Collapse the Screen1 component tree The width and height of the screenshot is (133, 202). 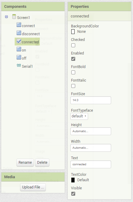(x=6, y=17)
